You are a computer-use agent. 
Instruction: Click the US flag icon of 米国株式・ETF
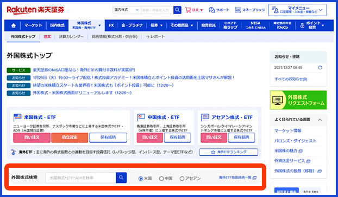[x=17, y=117]
